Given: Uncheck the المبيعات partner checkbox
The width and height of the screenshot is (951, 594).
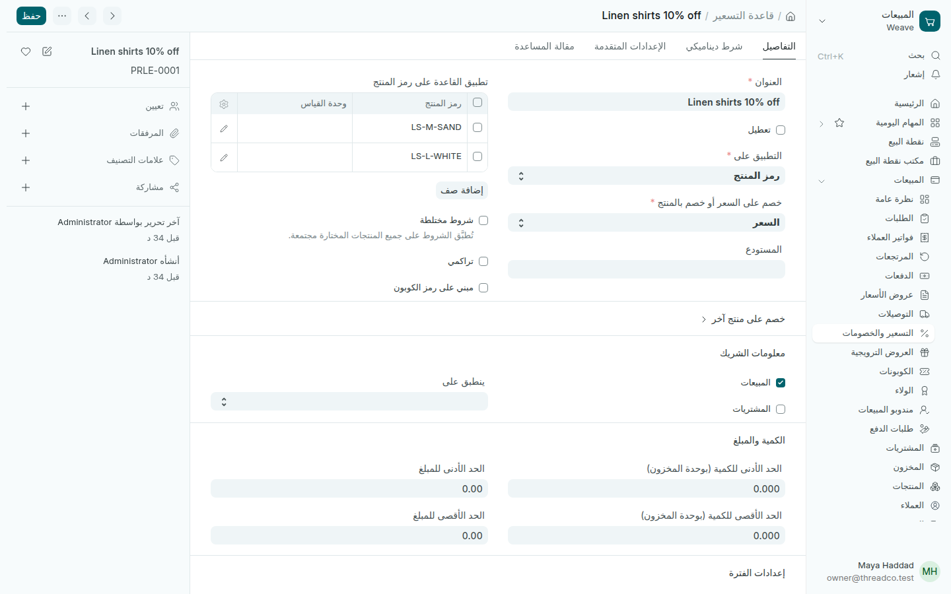Looking at the screenshot, I should [x=781, y=383].
